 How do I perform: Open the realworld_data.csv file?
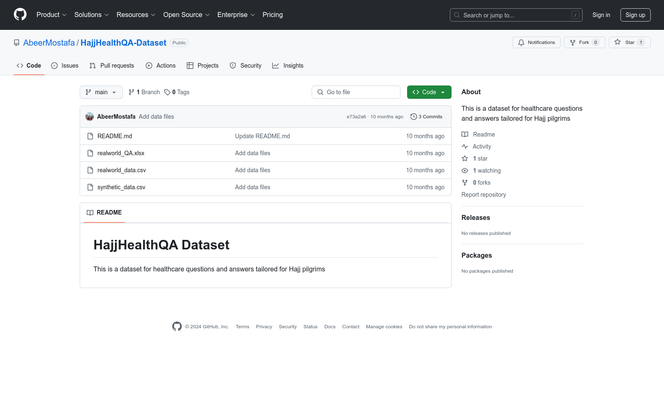(122, 170)
